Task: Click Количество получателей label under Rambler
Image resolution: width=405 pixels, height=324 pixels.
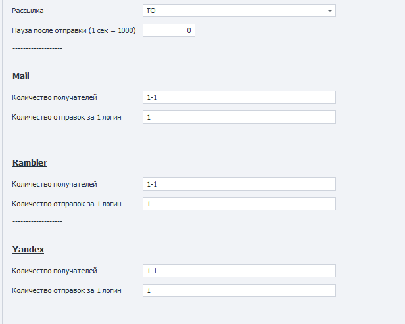Action: tap(55, 185)
